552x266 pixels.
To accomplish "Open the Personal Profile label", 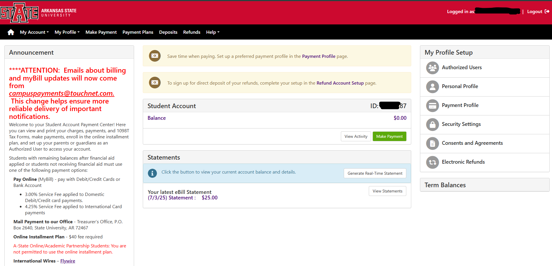I will coord(460,86).
